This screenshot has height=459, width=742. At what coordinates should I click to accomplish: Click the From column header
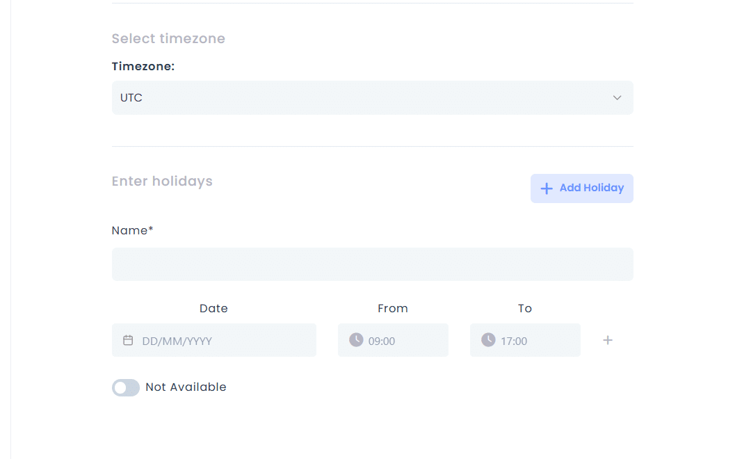[x=393, y=308]
